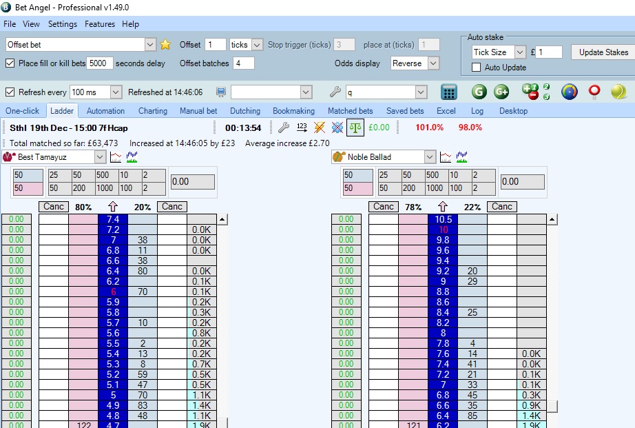This screenshot has width=635, height=428.
Task: Click the scroll up arrow on Noble Ballad ladder
Action: point(552,220)
